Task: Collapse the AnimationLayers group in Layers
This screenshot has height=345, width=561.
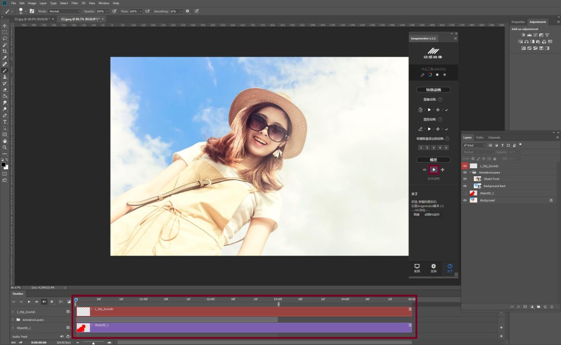Action: coord(470,172)
